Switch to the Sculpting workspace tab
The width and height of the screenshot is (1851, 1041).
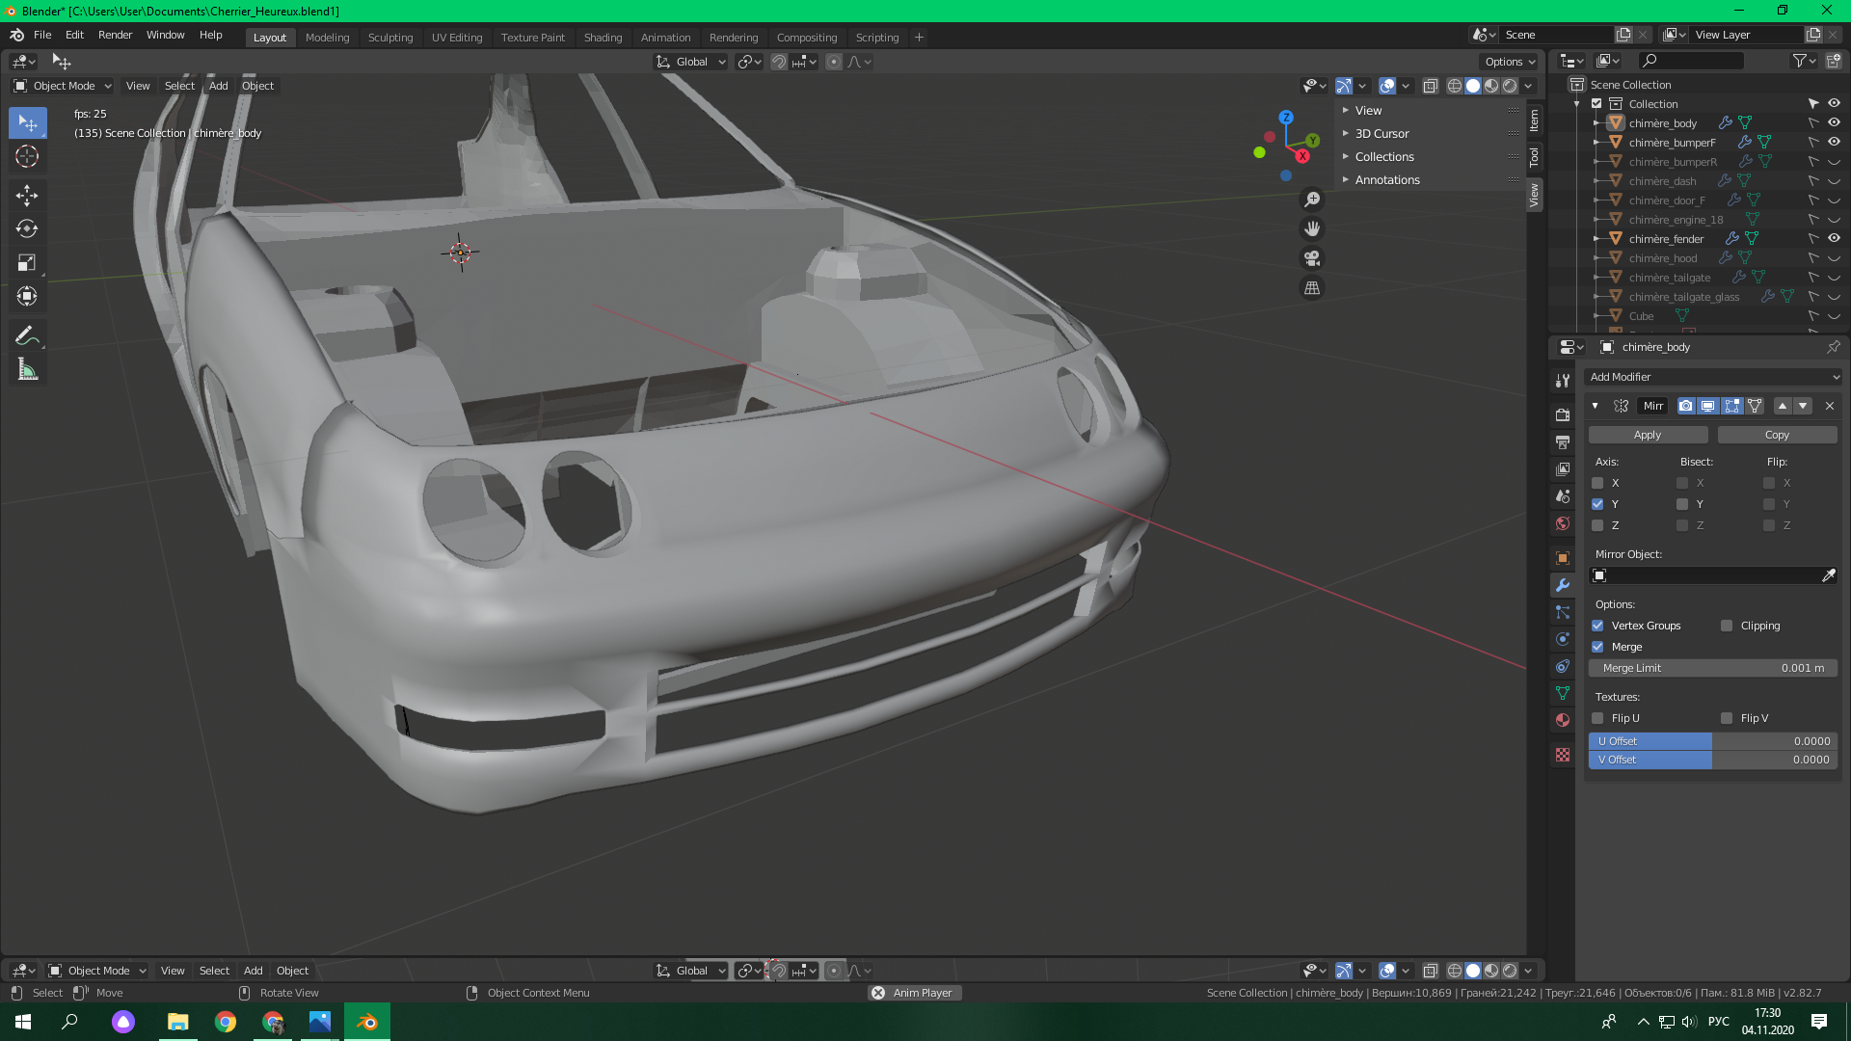(x=389, y=38)
